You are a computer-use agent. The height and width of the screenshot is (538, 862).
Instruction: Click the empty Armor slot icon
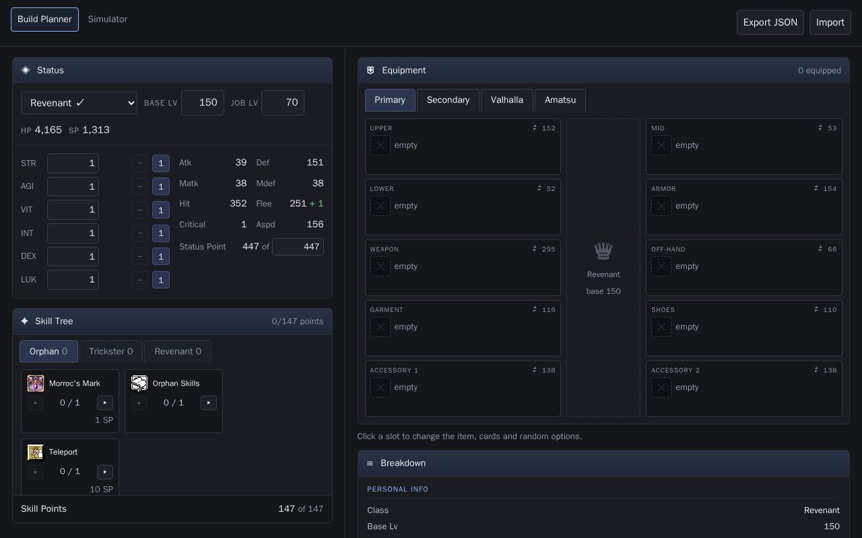661,206
